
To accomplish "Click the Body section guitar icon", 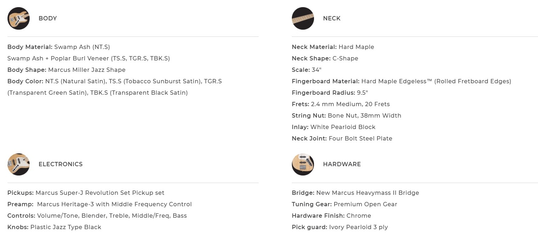I will click(19, 18).
